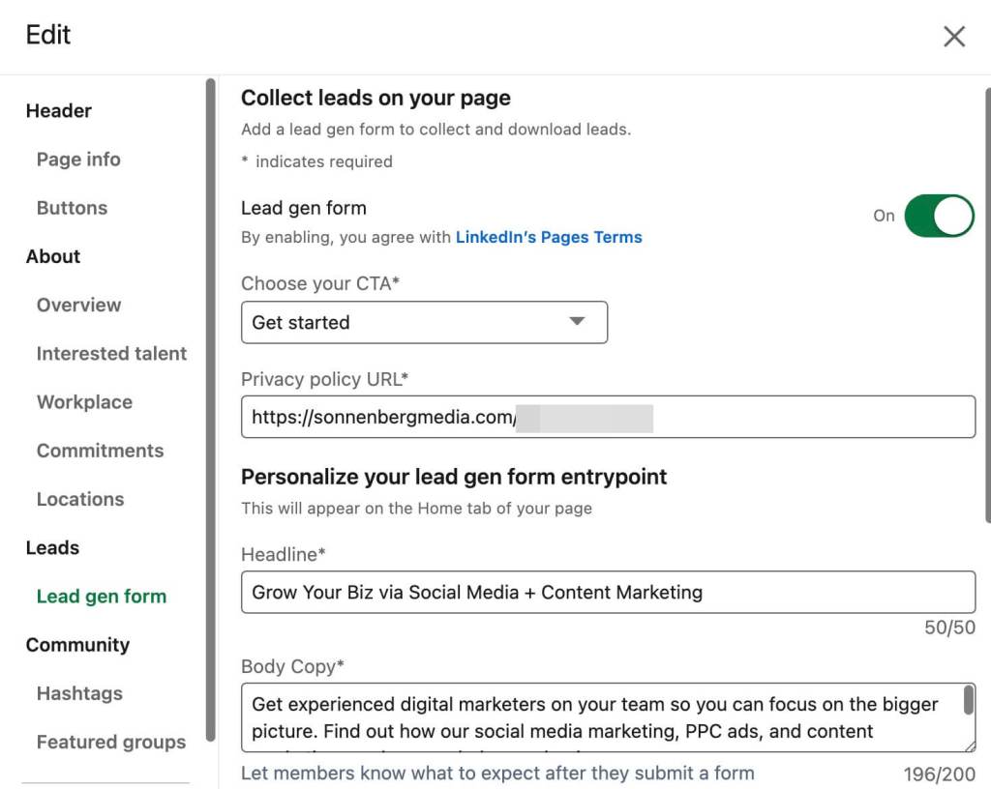This screenshot has height=789, width=991.
Task: Go to Page info in sidebar
Action: point(78,160)
